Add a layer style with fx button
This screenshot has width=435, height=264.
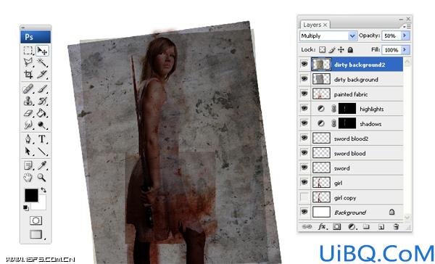(322, 226)
